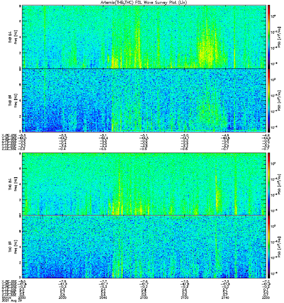Select the PSD [nT²/Hz] label beside THC B⊥

coord(279,184)
